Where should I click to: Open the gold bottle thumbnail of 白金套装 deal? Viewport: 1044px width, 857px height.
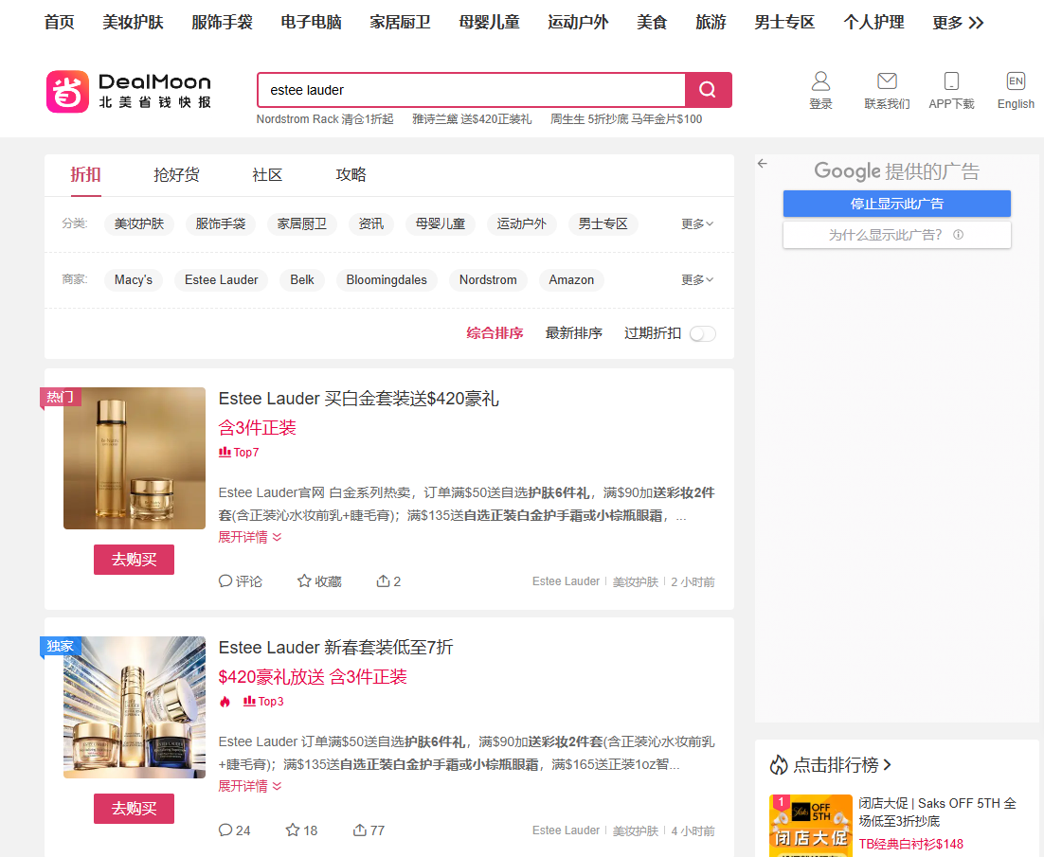pyautogui.click(x=135, y=458)
